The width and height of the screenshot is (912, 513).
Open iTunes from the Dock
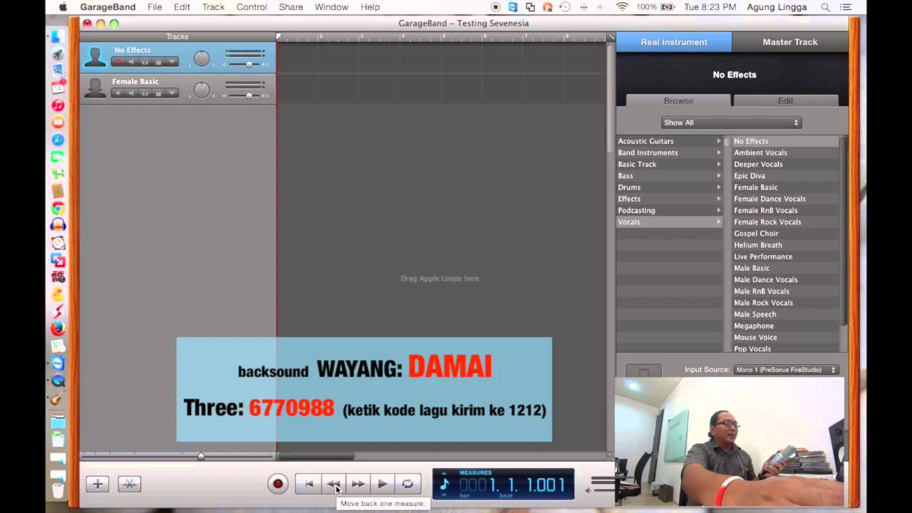(x=58, y=105)
